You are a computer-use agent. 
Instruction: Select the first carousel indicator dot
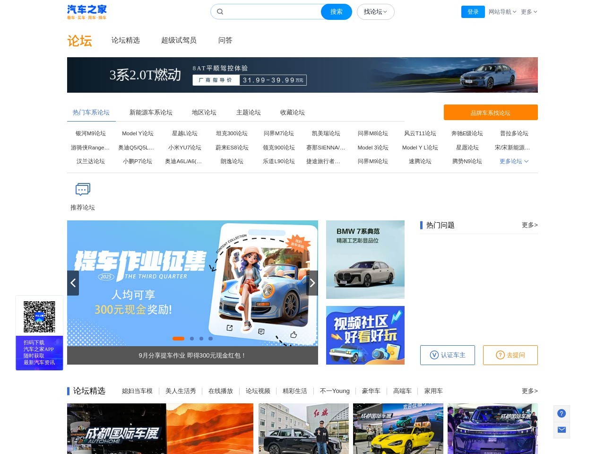[178, 339]
